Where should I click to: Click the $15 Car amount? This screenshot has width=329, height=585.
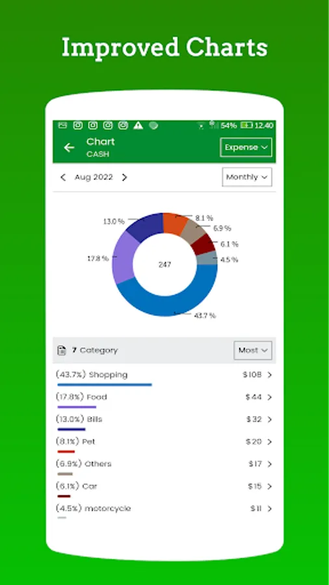[x=255, y=486]
